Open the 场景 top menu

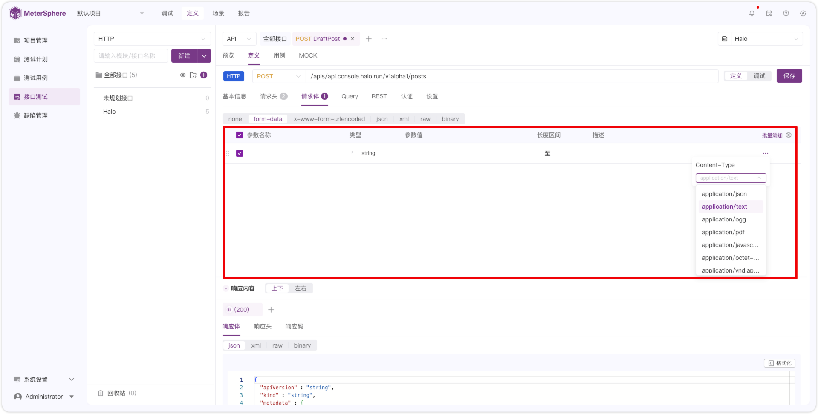(218, 13)
